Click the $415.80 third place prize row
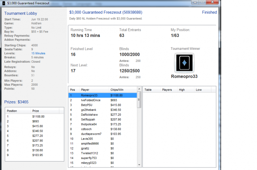This screenshot has width=257, height=170. (x=35, y=126)
